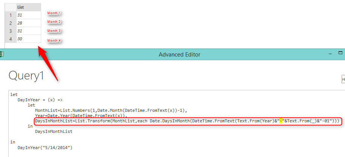Click the Advanced Editor title text

click(x=179, y=54)
